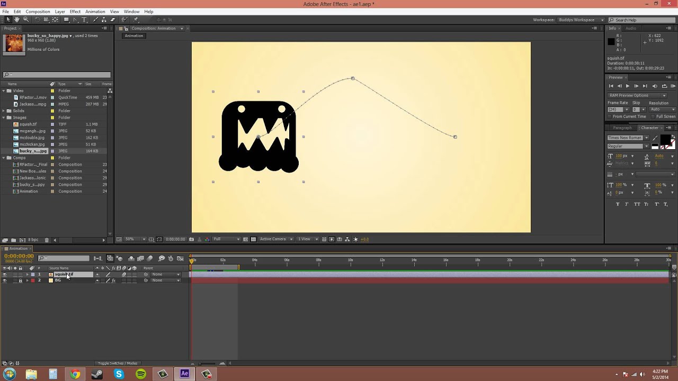Toggle the effects fx switch on BG layer

(x=113, y=280)
